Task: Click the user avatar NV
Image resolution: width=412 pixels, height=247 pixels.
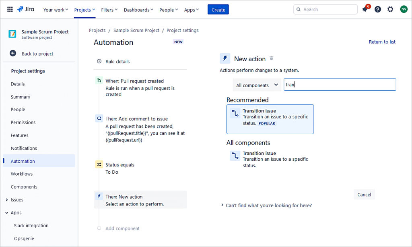Action: tap(404, 9)
